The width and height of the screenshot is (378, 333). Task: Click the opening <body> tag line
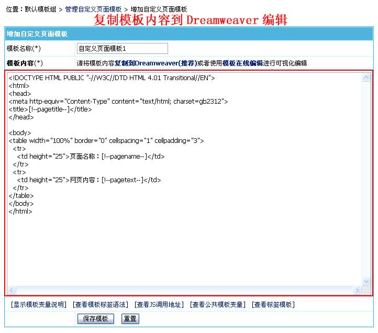[20, 132]
